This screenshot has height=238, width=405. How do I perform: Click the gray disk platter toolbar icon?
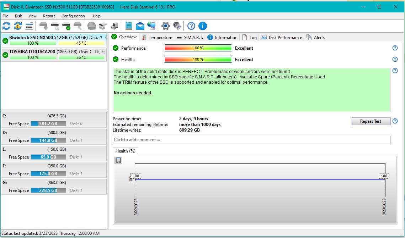click(x=91, y=26)
